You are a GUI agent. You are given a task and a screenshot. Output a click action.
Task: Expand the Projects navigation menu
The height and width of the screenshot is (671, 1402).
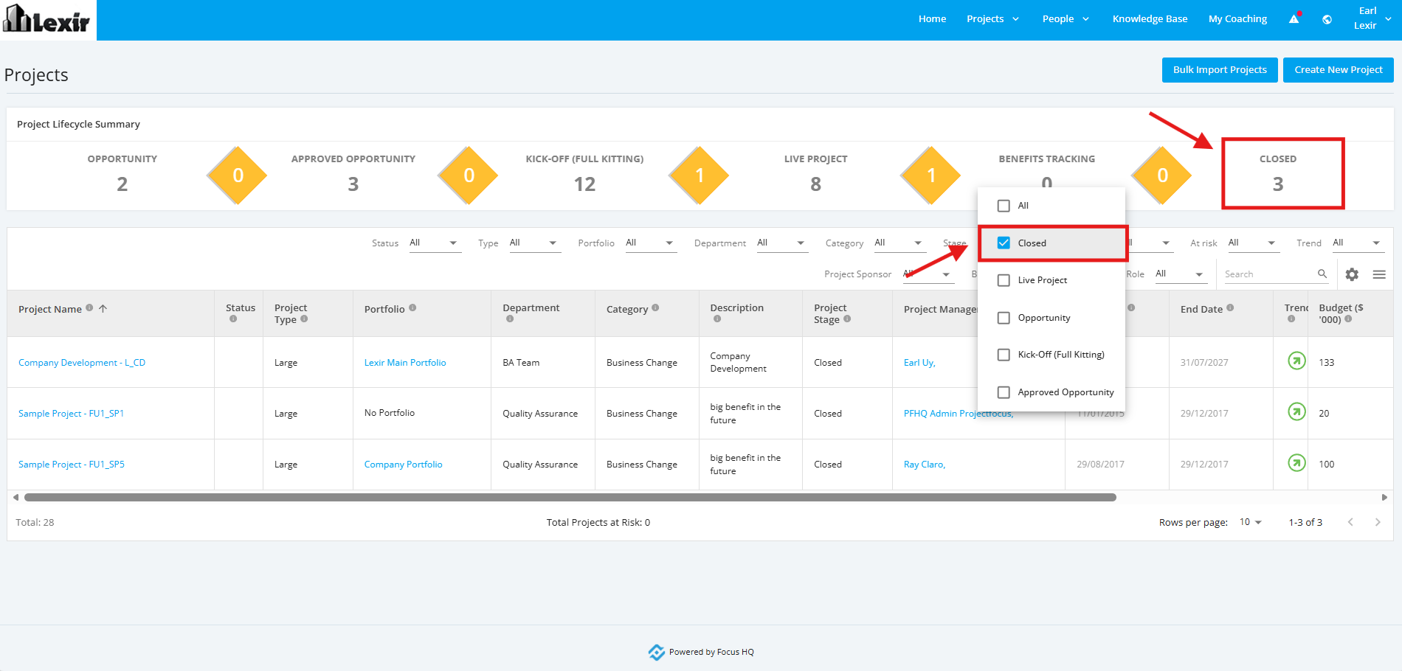(992, 19)
